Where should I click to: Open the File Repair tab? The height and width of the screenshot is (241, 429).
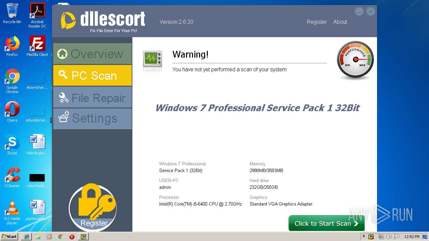pyautogui.click(x=92, y=97)
